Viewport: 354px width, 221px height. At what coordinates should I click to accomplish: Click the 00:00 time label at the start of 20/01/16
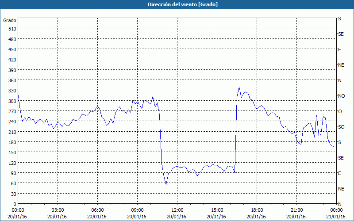(x=18, y=210)
